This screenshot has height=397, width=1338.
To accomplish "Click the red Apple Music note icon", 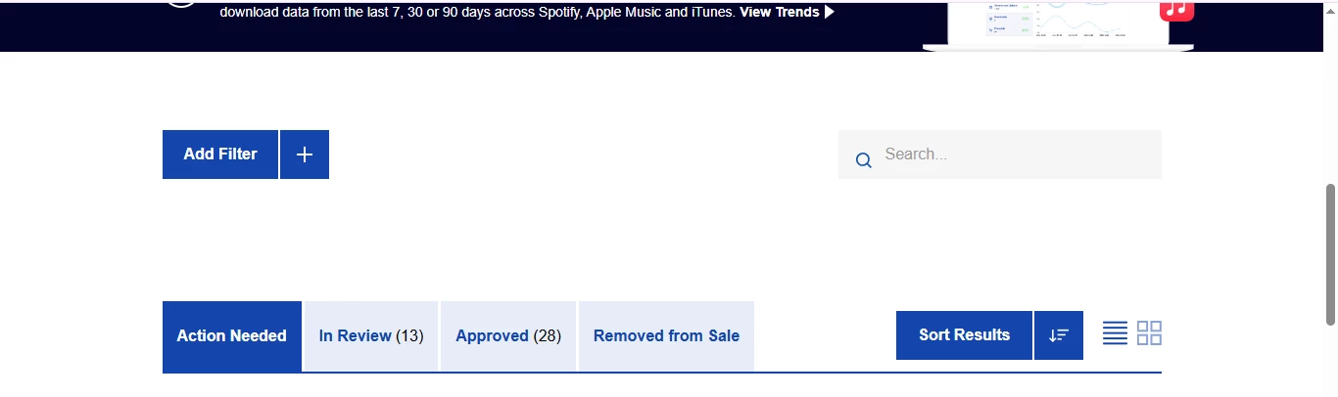I will point(1176,11).
